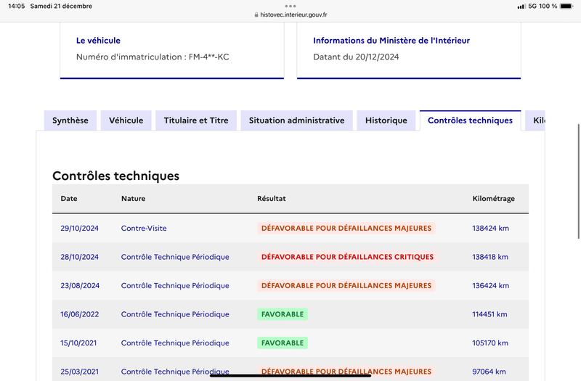
Task: Select the Situation administrative tab
Action: click(x=297, y=120)
